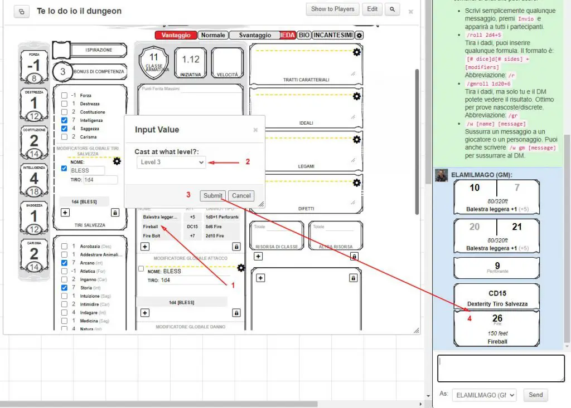Select Vantaggio roll mode
Screen dimensions: 571x408
pyautogui.click(x=176, y=35)
